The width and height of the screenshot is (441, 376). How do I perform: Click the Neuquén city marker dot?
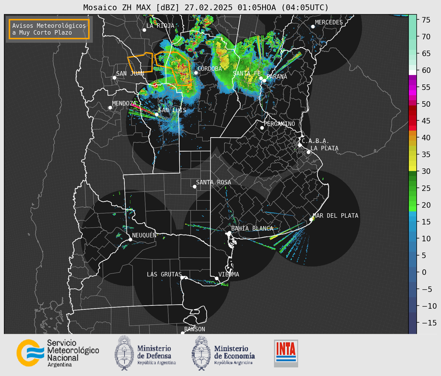click(x=130, y=240)
